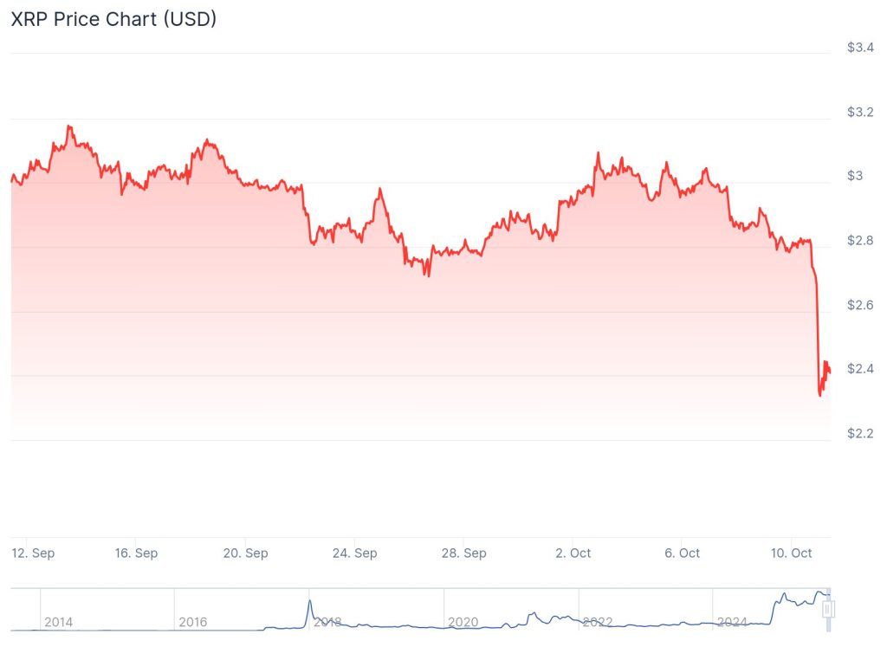This screenshot has height=647, width=887.
Task: Click the $2.2 price axis label
Action: (861, 433)
